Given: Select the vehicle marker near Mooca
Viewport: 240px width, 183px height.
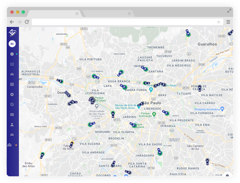Looking at the screenshot, I should coord(166,113).
